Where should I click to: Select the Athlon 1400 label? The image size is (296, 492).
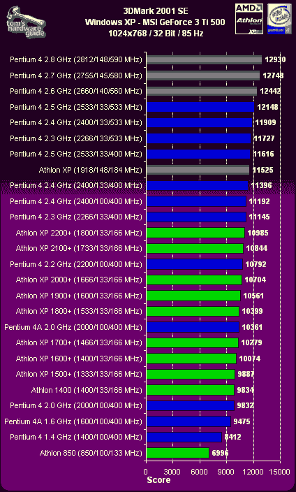(x=87, y=390)
